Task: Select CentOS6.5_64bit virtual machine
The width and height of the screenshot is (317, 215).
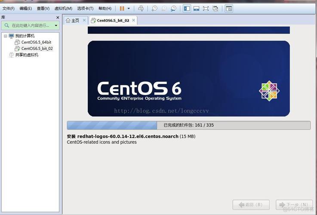Action: pos(37,42)
